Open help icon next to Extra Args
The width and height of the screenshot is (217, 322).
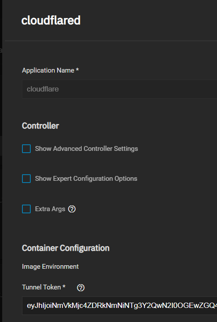72,209
